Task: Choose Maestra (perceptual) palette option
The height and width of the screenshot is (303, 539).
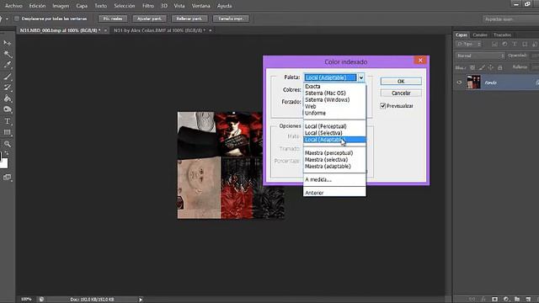Action: coord(328,153)
